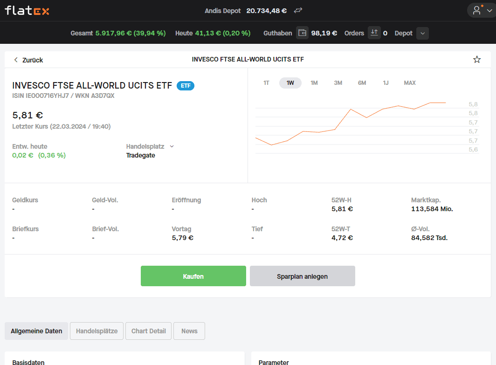Switch depot using the swap arrows icon
The width and height of the screenshot is (496, 365).
pos(298,10)
